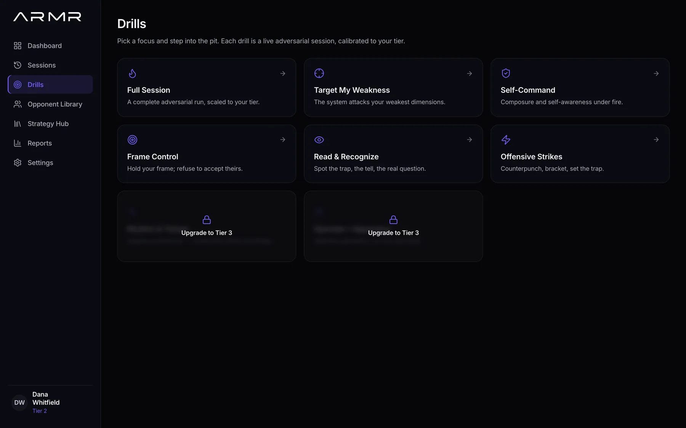686x428 pixels.
Task: Click the lightning bolt icon on Offensive Strikes
Action: point(506,140)
